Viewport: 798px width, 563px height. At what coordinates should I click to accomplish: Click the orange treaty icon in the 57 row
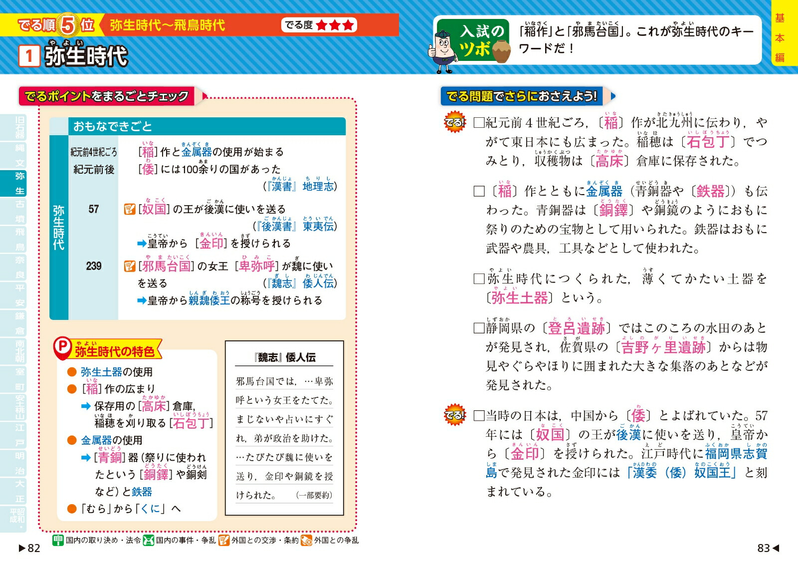tap(130, 209)
